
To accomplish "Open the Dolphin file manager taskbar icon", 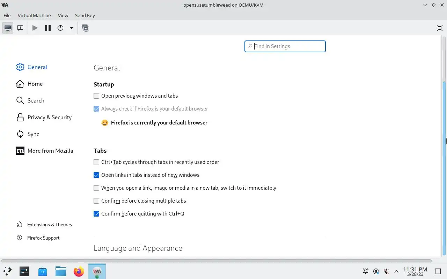I will point(61,271).
